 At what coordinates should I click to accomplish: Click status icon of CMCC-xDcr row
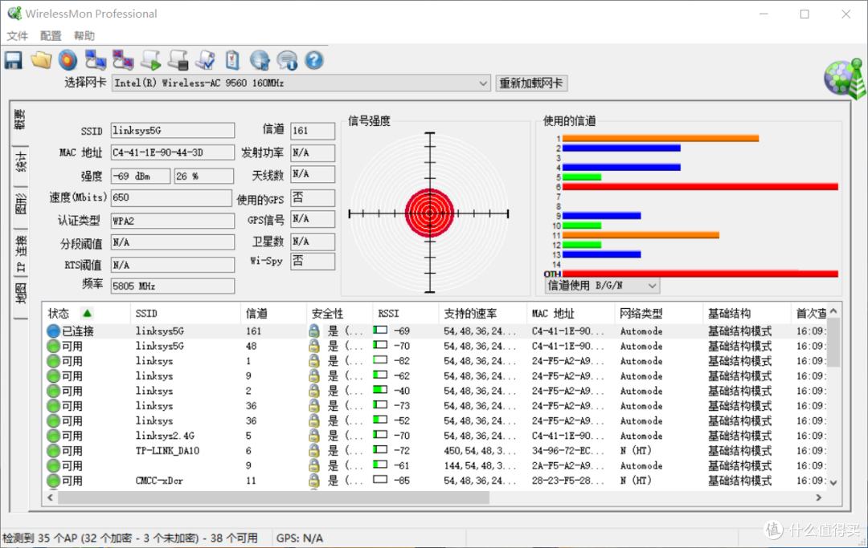53,481
